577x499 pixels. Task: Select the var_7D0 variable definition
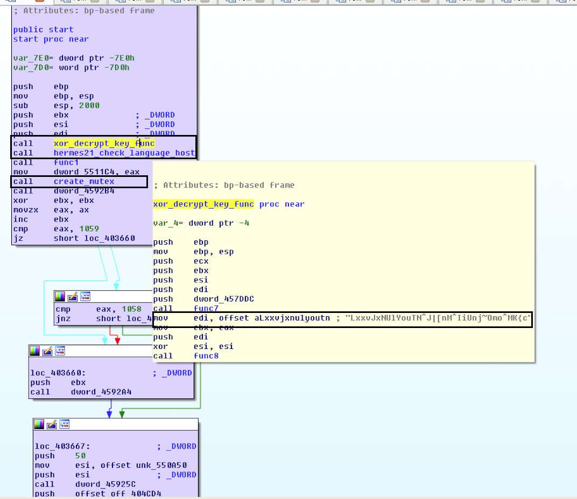pyautogui.click(x=72, y=68)
